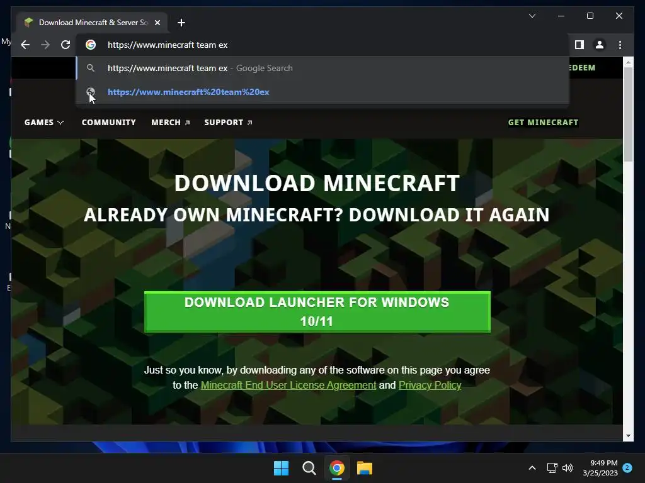The image size is (645, 483).
Task: Go back to the previous page
Action: 25,45
